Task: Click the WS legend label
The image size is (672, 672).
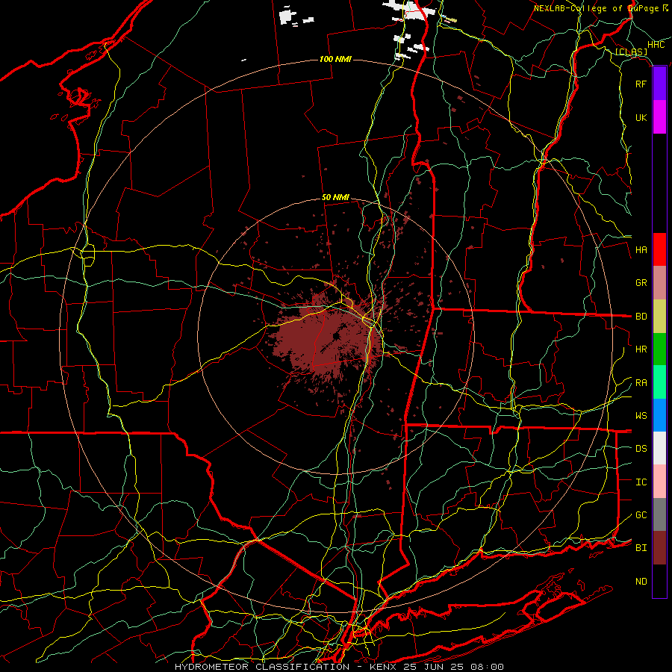Action: point(641,416)
